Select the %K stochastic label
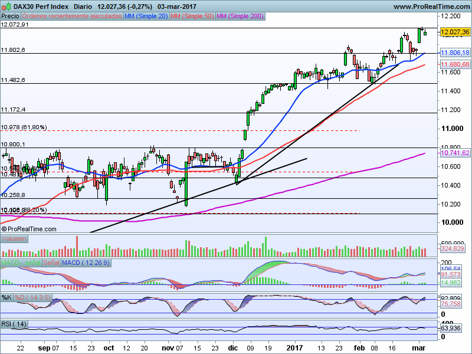472x354 pixels. [6, 298]
